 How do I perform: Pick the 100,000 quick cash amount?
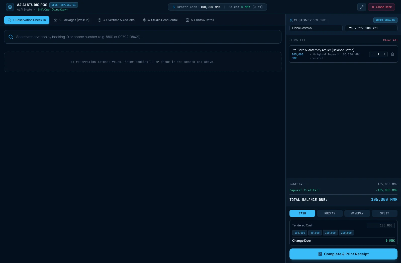[330, 233]
